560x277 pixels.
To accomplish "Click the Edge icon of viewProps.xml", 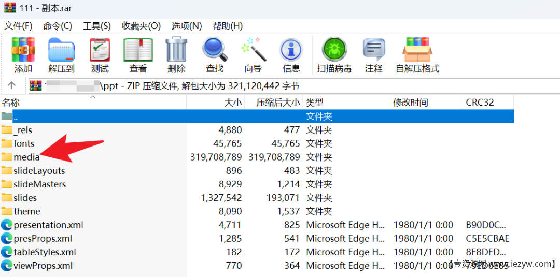I will click(x=6, y=265).
